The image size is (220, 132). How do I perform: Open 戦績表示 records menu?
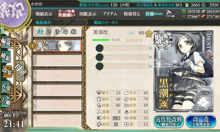(x=44, y=14)
